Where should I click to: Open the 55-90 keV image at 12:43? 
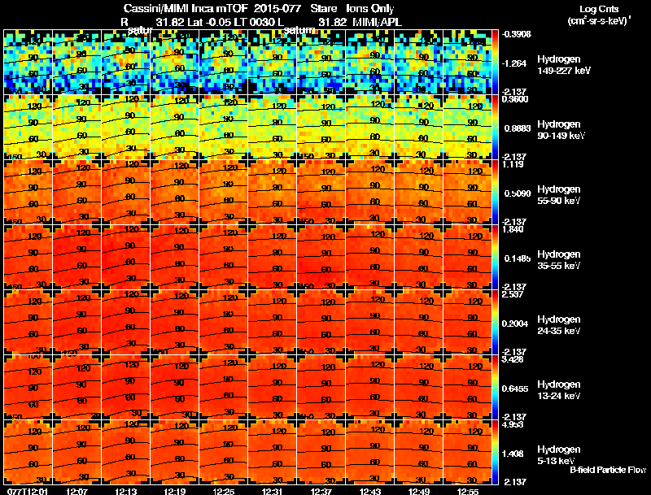pos(370,193)
